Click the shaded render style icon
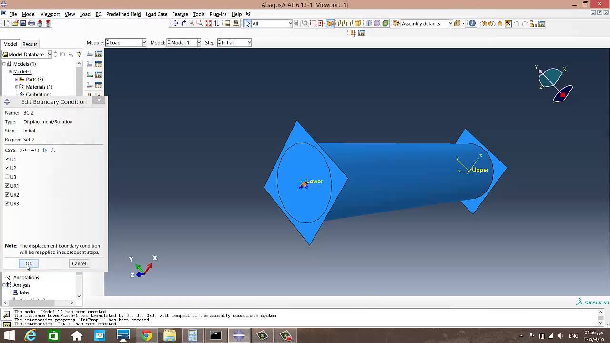Image resolution: width=610 pixels, height=343 pixels. tap(357, 23)
